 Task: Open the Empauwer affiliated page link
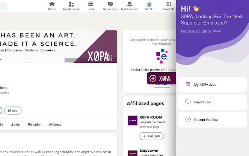(x=149, y=151)
